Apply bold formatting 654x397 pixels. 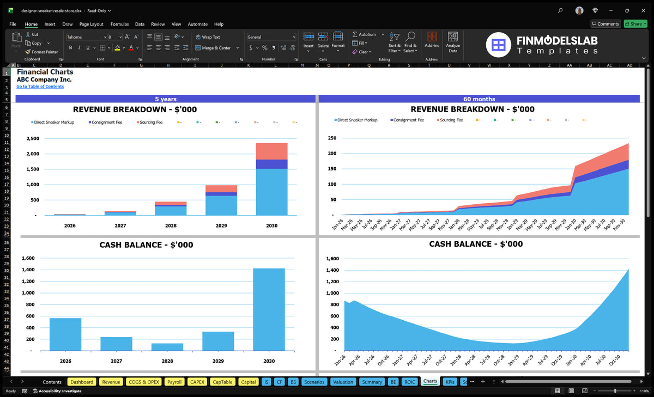tap(71, 48)
